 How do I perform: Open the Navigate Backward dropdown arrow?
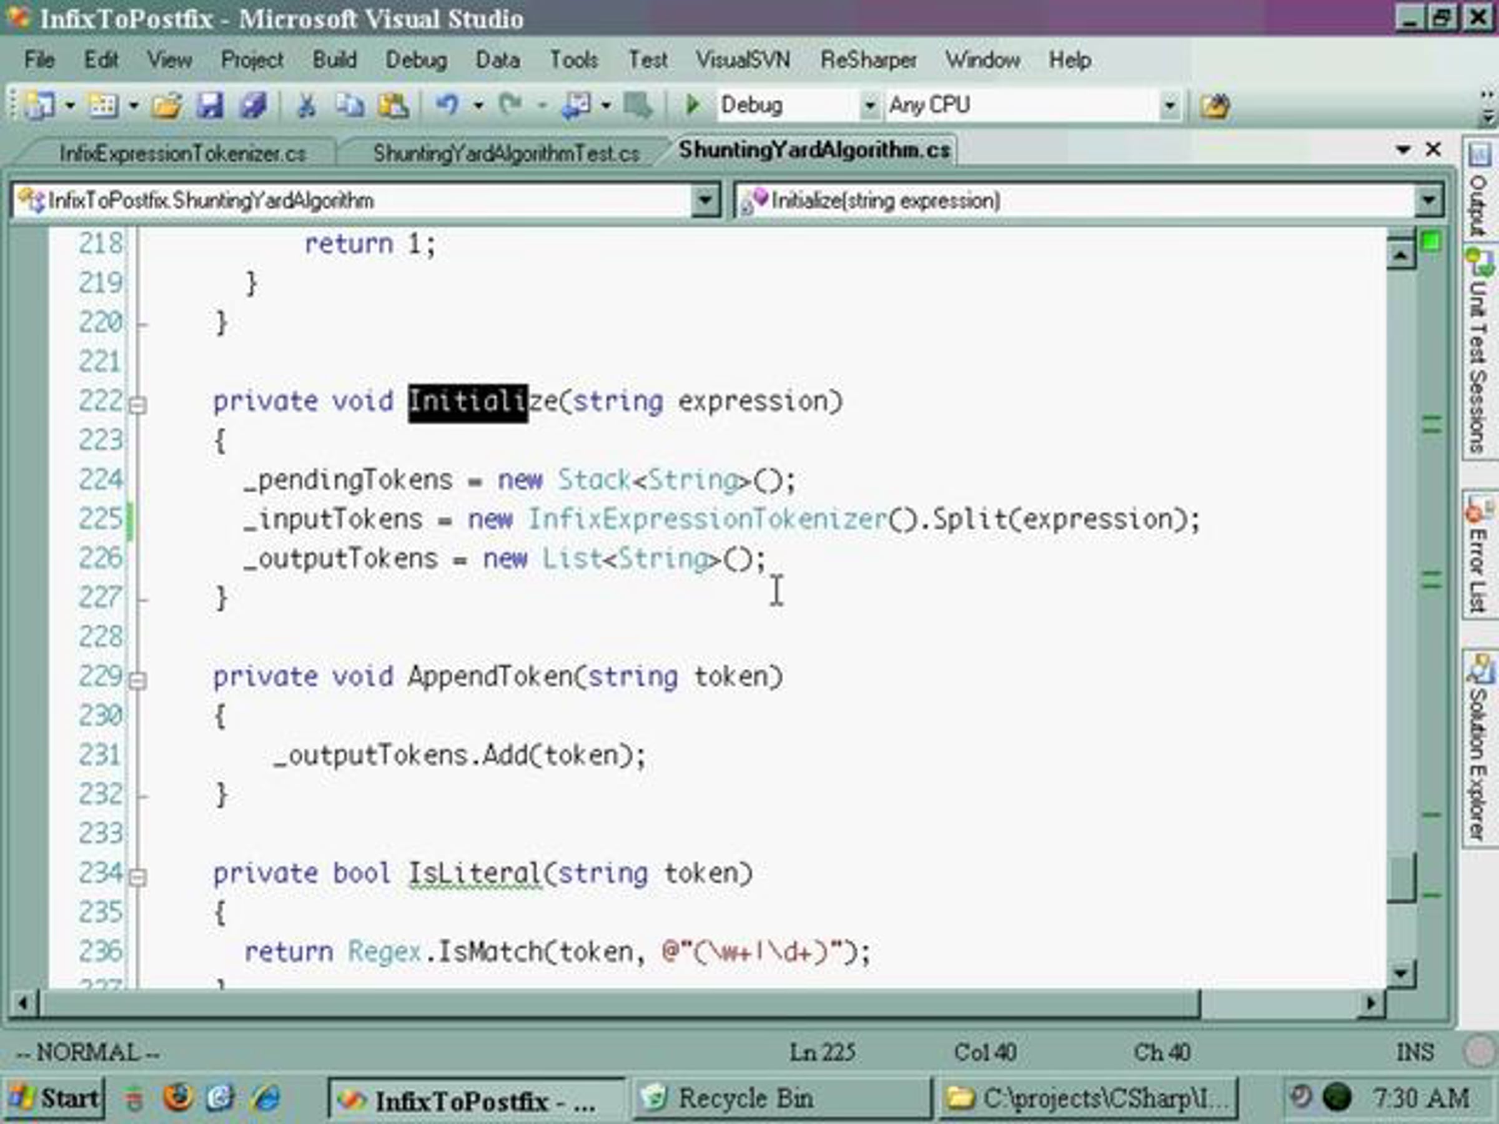tap(606, 106)
